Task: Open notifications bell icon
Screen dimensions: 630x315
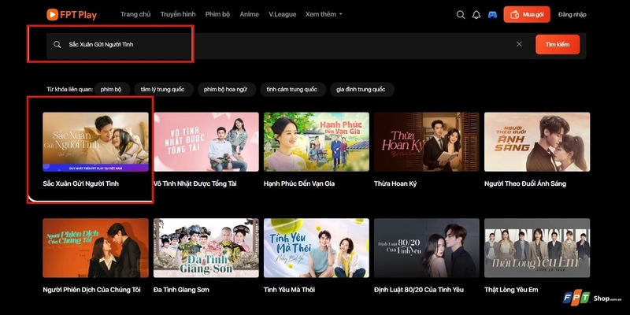Action: 476,15
